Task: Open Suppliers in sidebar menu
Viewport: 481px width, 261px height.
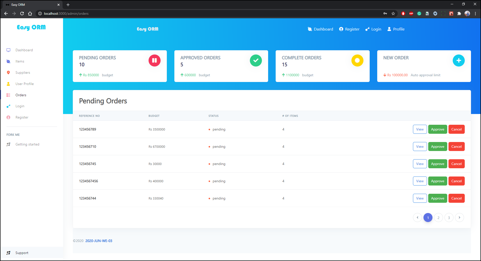Action: coord(23,72)
